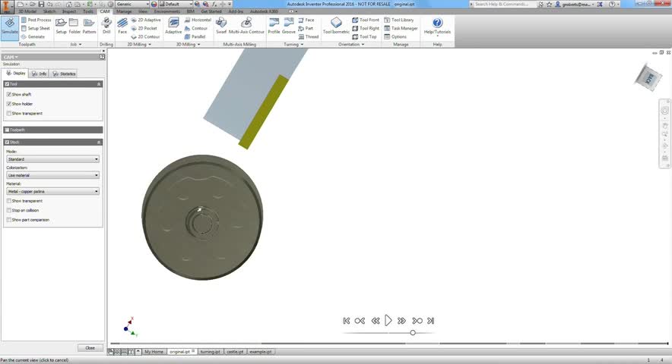This screenshot has height=364, width=672.
Task: Toggle Show shaft checkbox
Action: (9, 94)
